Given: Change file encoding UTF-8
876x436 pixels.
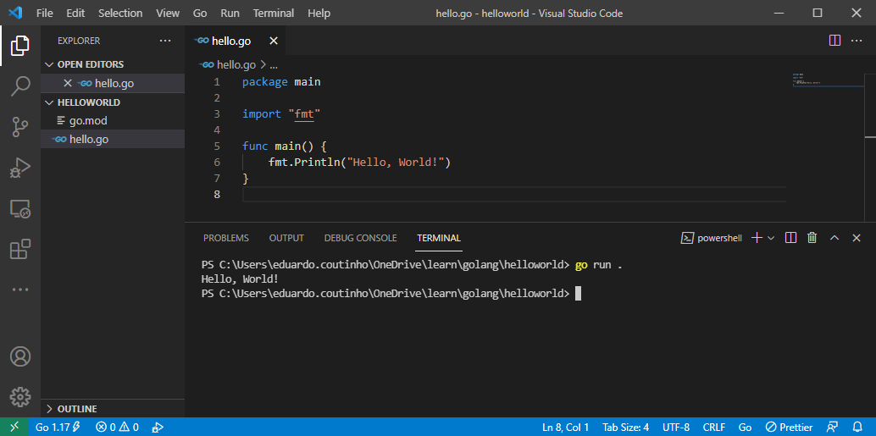Looking at the screenshot, I should (x=676, y=427).
